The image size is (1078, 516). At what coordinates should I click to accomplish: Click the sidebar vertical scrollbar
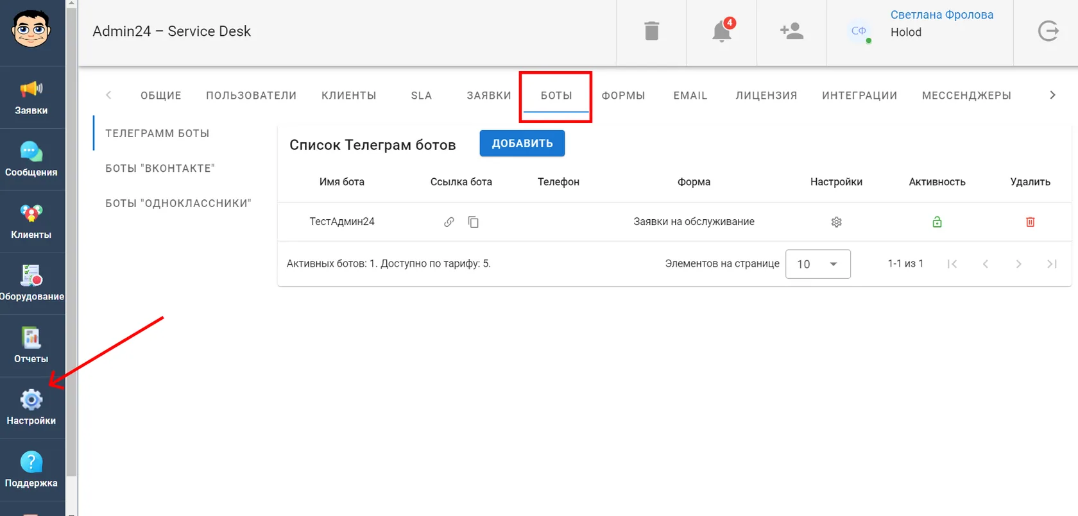(71, 244)
